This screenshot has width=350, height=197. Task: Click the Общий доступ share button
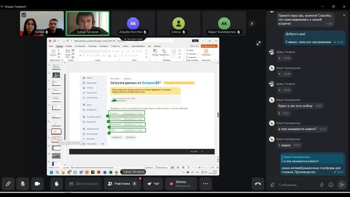coord(209,46)
